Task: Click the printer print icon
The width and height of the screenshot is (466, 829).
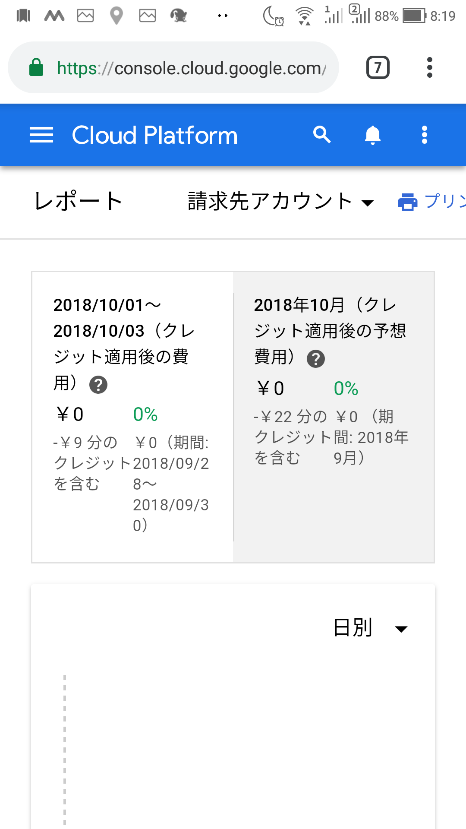Action: (408, 202)
